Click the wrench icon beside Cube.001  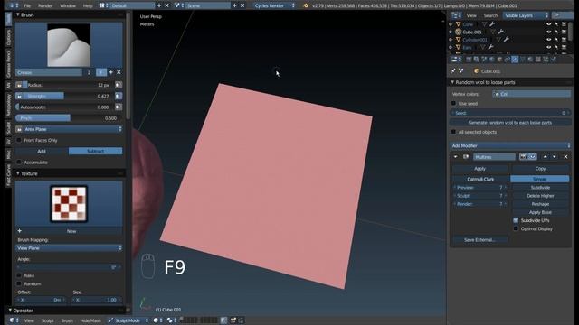click(x=500, y=32)
